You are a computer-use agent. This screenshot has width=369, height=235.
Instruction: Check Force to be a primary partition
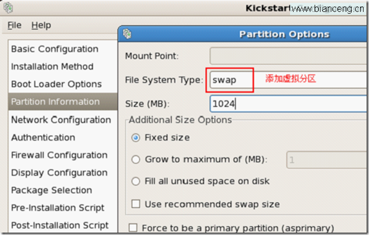[x=133, y=227]
